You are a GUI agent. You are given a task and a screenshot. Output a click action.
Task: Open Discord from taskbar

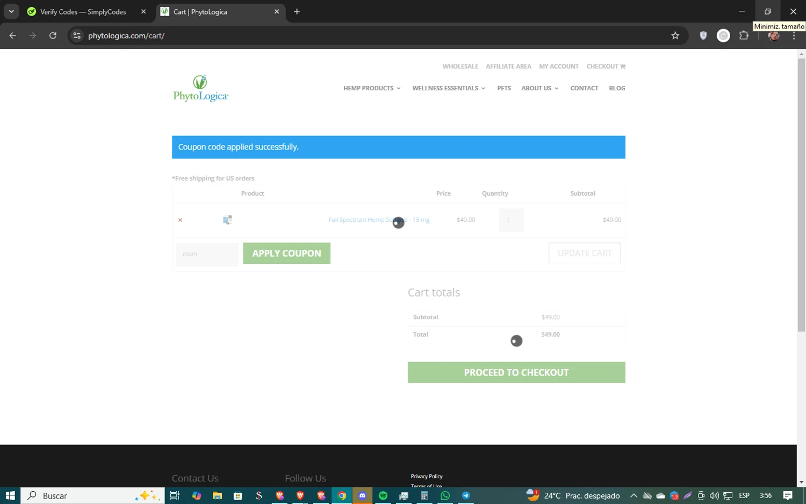tap(362, 495)
